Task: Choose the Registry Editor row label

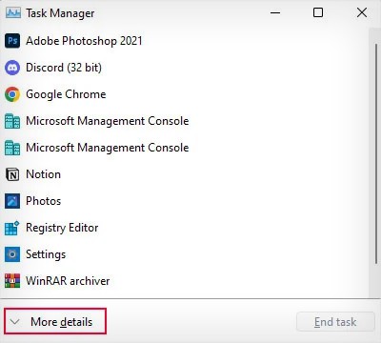Action: point(62,228)
